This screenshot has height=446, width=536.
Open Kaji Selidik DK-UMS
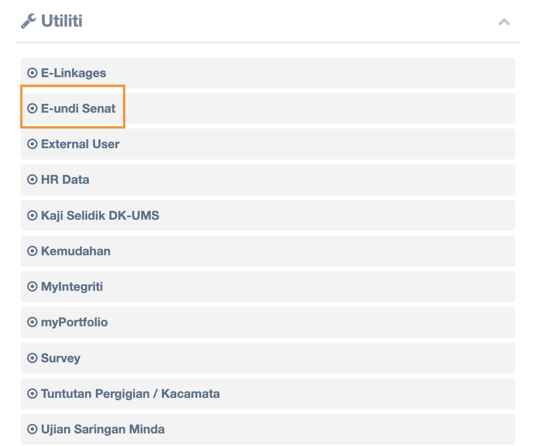click(100, 216)
